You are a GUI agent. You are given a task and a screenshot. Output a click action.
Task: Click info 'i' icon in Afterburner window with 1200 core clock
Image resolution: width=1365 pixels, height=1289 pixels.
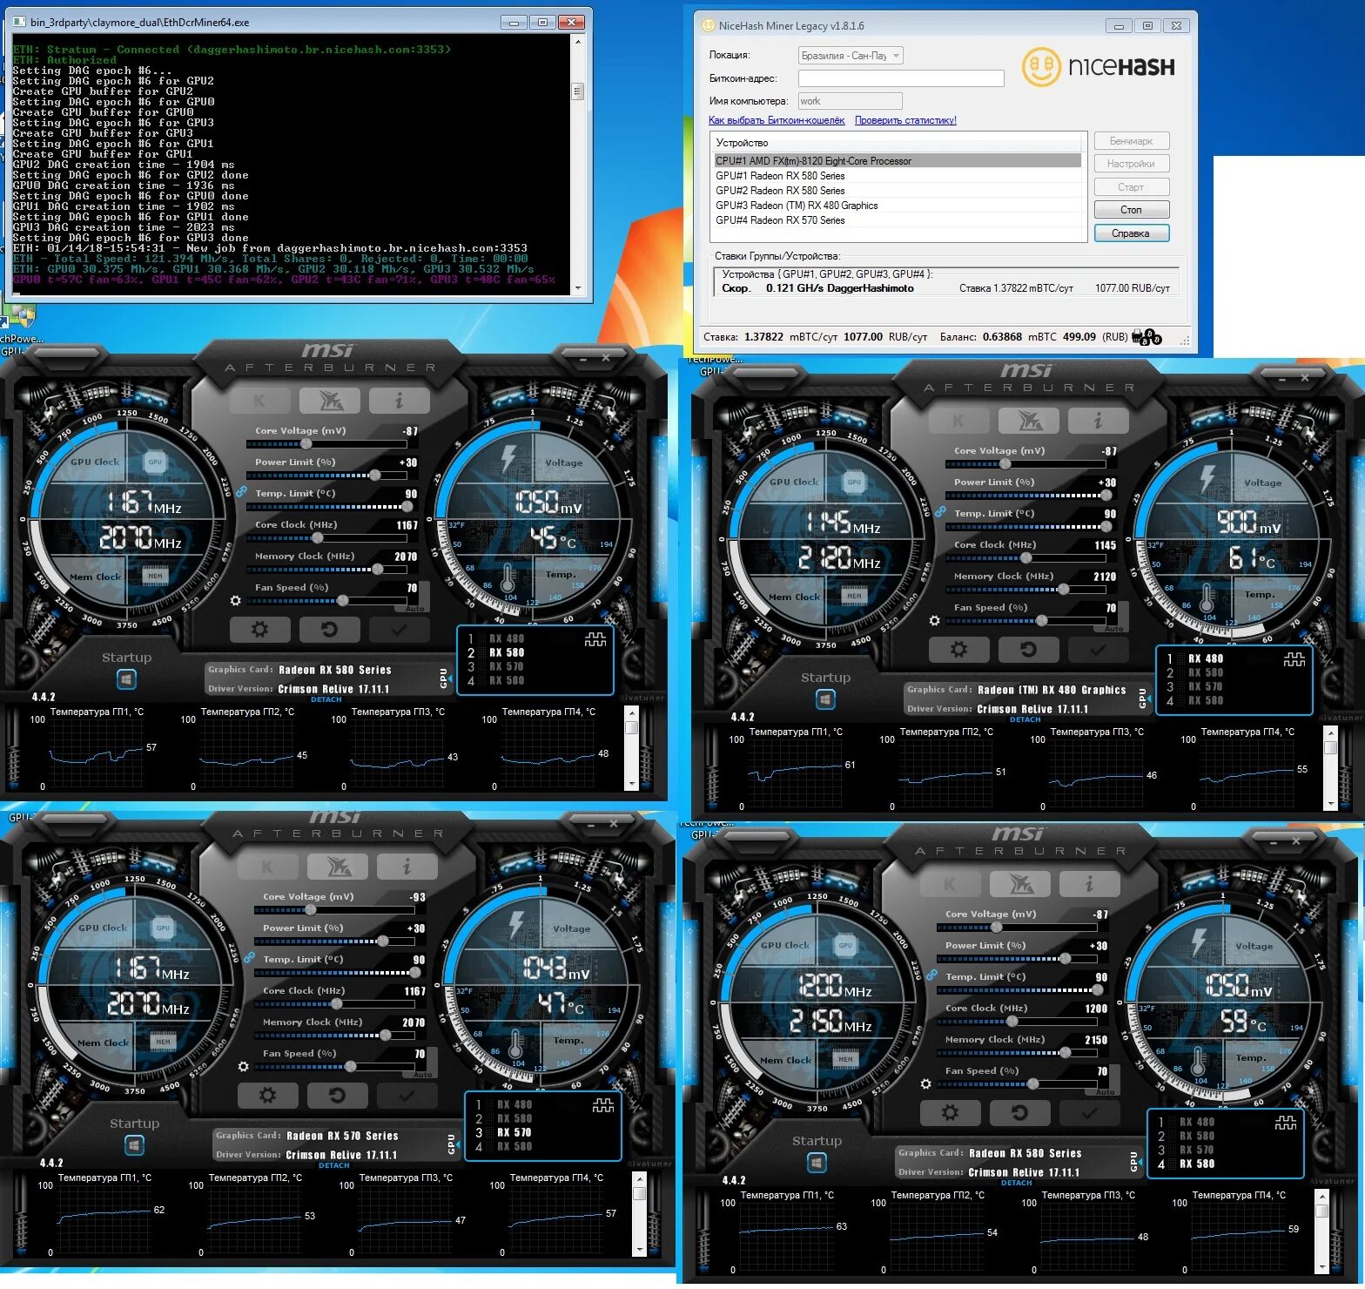click(x=1089, y=884)
